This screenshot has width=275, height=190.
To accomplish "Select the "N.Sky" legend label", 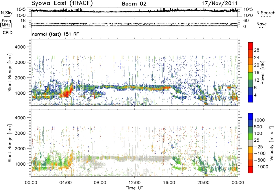I will [x=7, y=13].
